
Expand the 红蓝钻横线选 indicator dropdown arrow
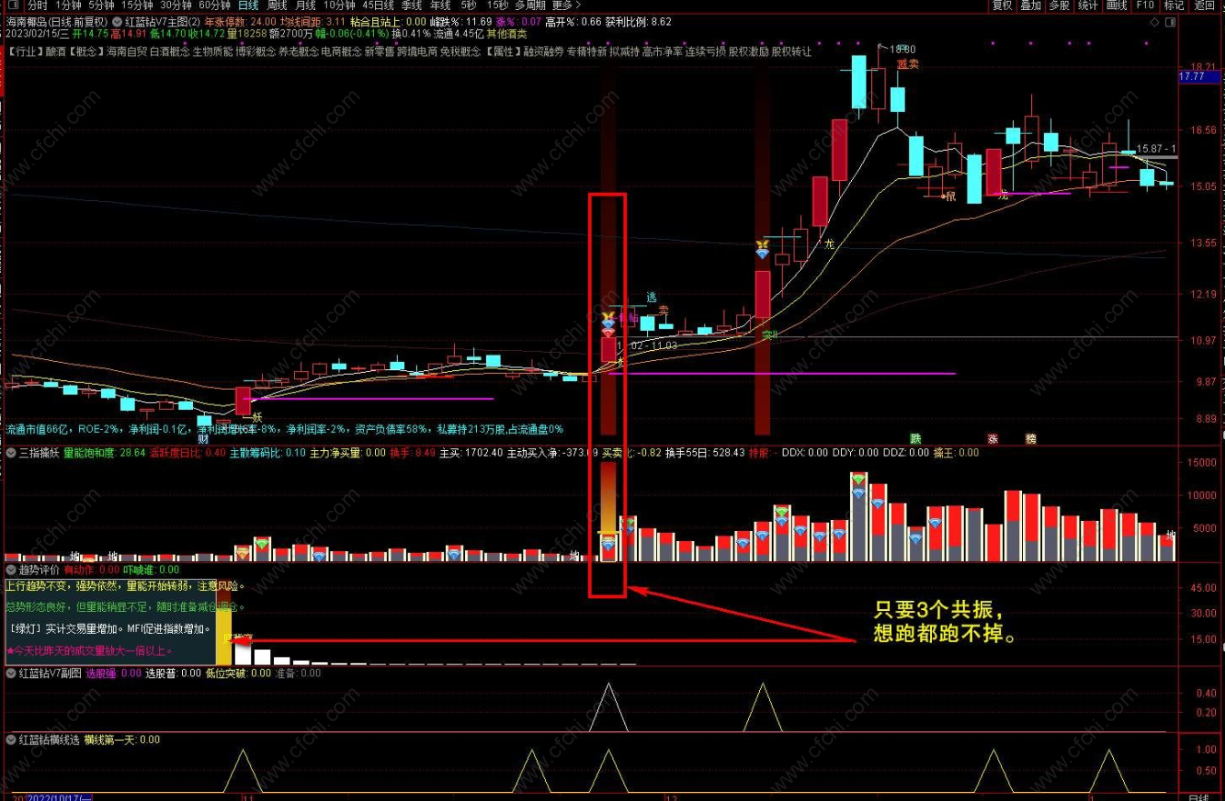[x=11, y=740]
